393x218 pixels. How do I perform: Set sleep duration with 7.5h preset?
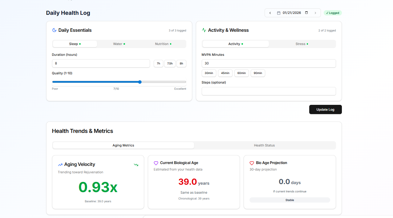(170, 64)
